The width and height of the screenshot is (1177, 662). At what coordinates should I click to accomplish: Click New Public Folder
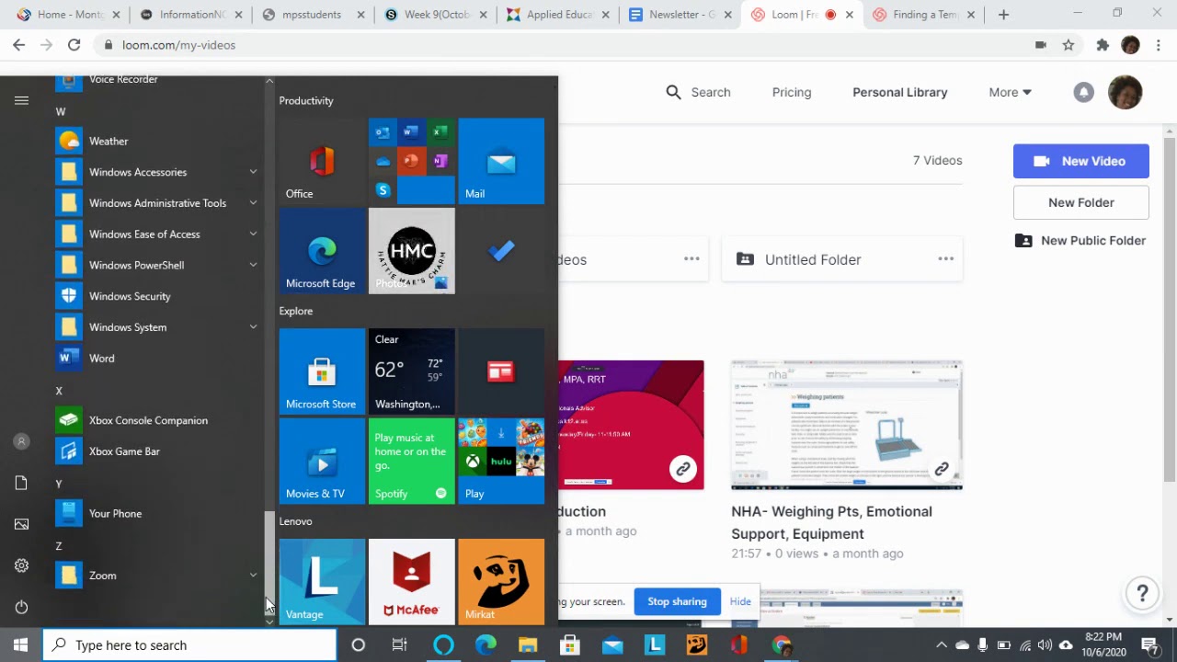point(1080,241)
